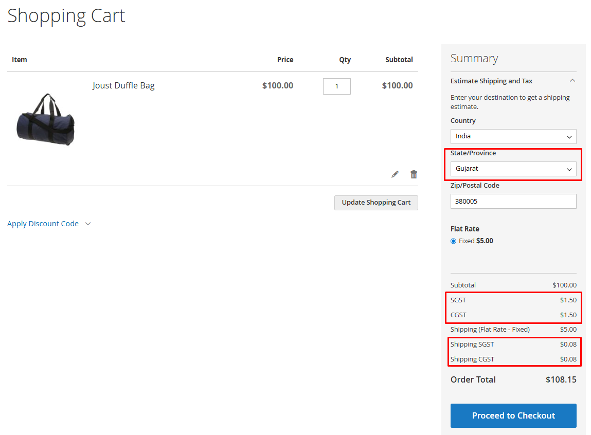Click the quantity box for the duffle bag
This screenshot has width=591, height=435.
pyautogui.click(x=336, y=86)
